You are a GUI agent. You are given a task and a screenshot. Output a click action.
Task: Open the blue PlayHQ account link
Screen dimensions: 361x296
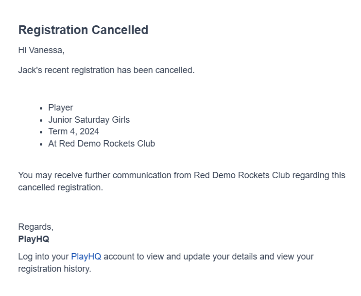coord(86,257)
